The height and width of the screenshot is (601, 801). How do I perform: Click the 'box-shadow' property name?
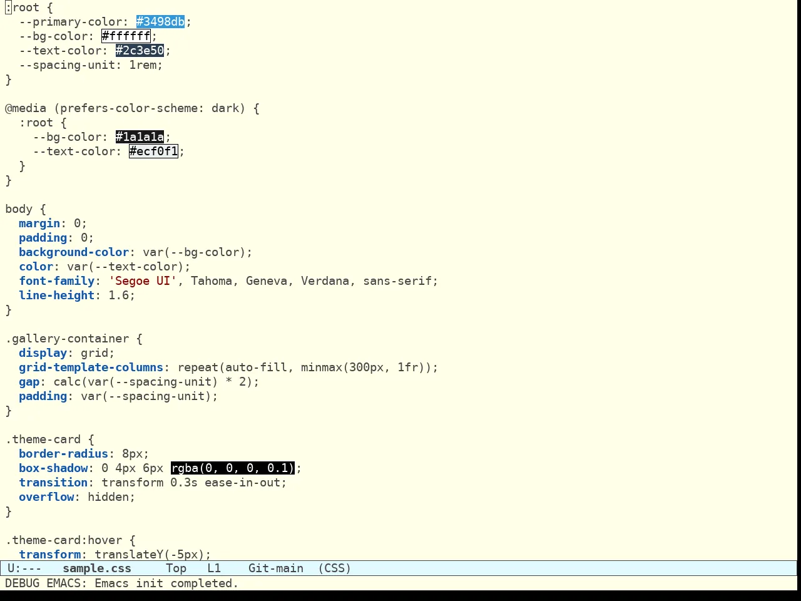pos(53,468)
